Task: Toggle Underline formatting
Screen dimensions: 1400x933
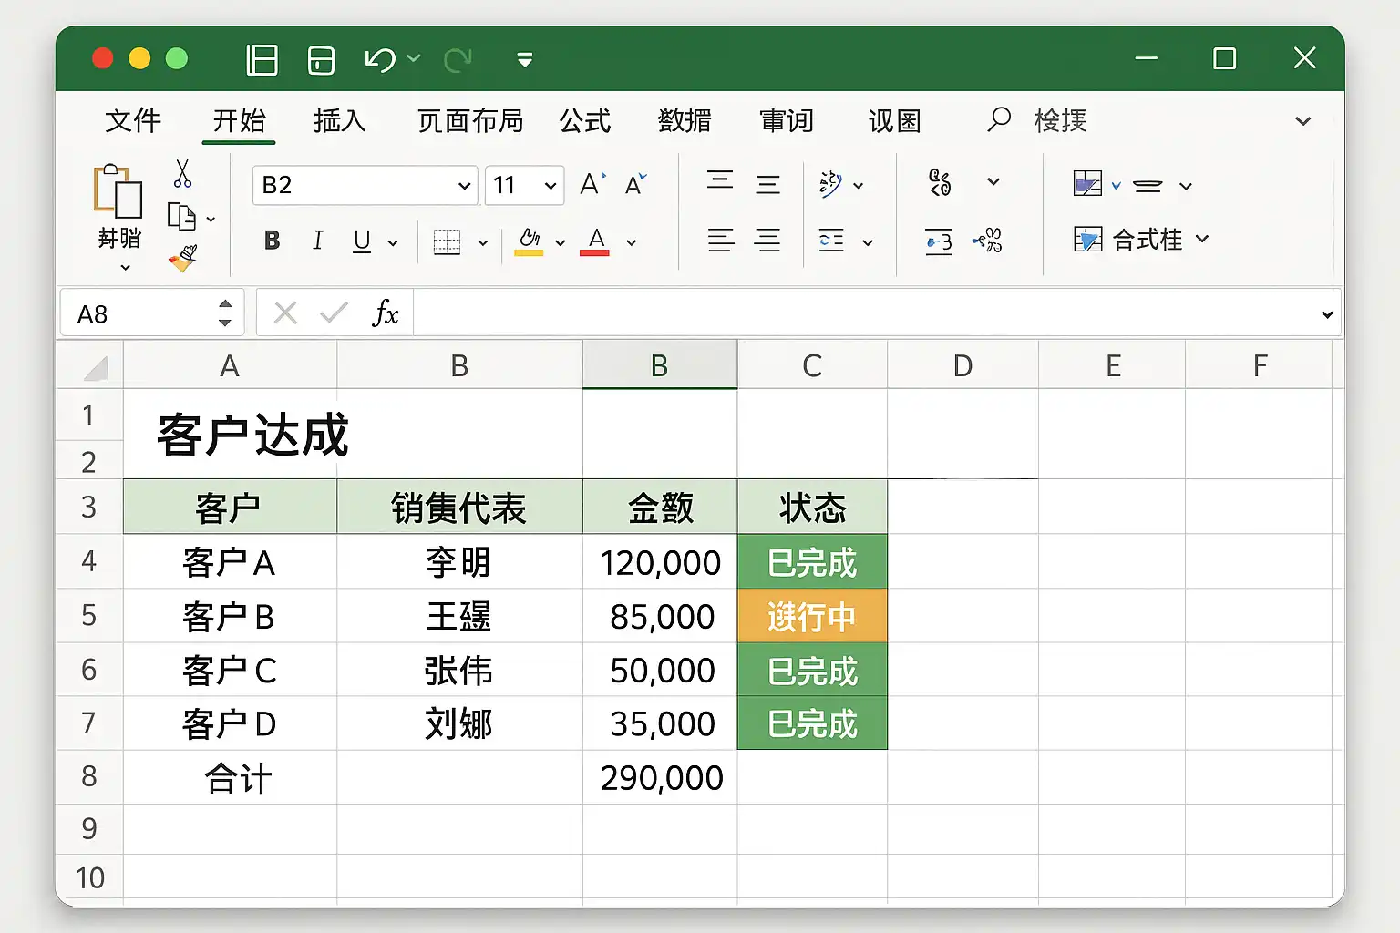Action: [362, 241]
